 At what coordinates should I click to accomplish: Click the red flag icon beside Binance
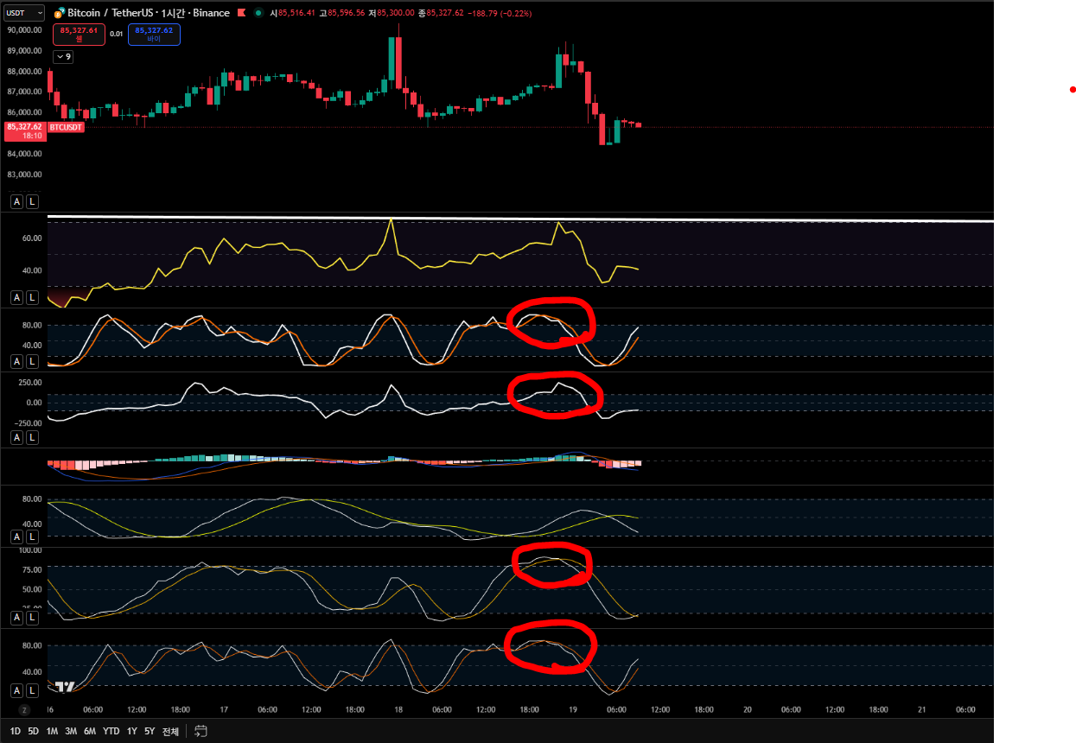(x=243, y=13)
